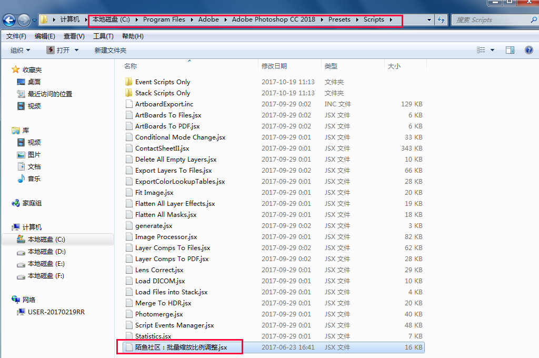
Task: Select 本地磁盘 (D:) in the sidebar
Action: pyautogui.click(x=46, y=252)
